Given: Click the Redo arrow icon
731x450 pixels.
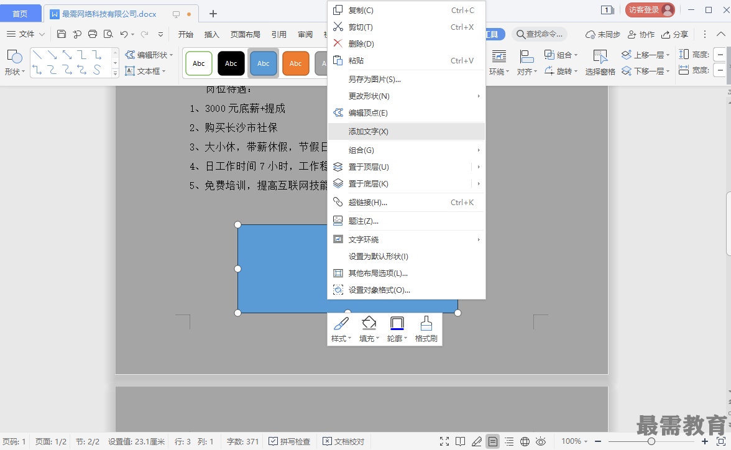Looking at the screenshot, I should [144, 34].
